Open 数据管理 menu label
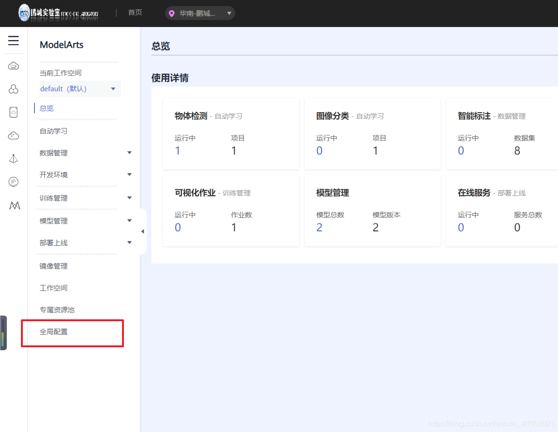Viewport: 558px width, 432px height. click(54, 153)
